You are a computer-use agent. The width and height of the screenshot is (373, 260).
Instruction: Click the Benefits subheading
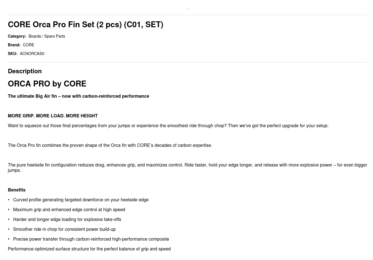[x=17, y=190]
